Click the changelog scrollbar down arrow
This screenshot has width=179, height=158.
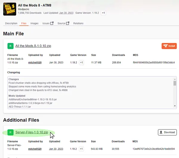(x=175, y=106)
